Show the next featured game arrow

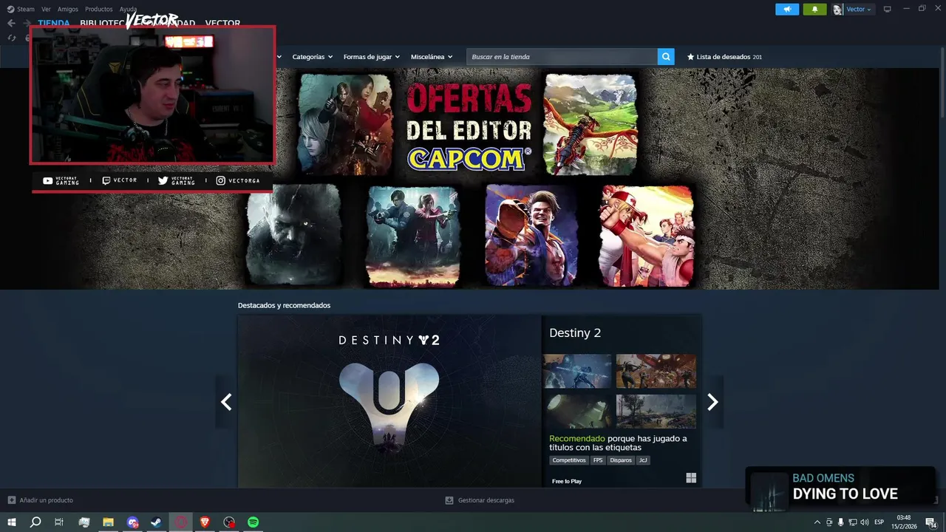pos(712,402)
